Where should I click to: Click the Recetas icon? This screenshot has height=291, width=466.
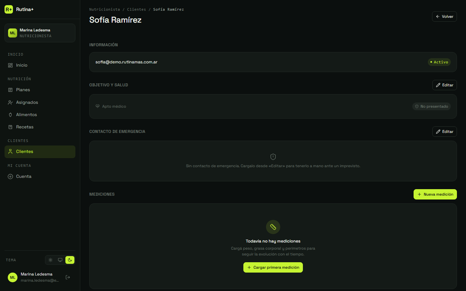coord(10,127)
